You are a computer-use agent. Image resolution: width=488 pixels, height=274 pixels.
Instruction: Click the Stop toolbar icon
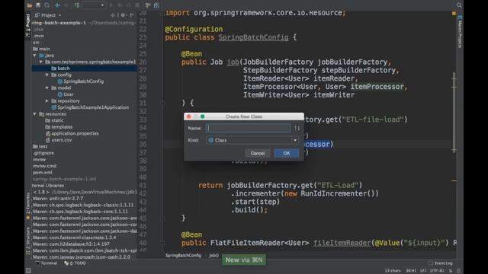137,5
